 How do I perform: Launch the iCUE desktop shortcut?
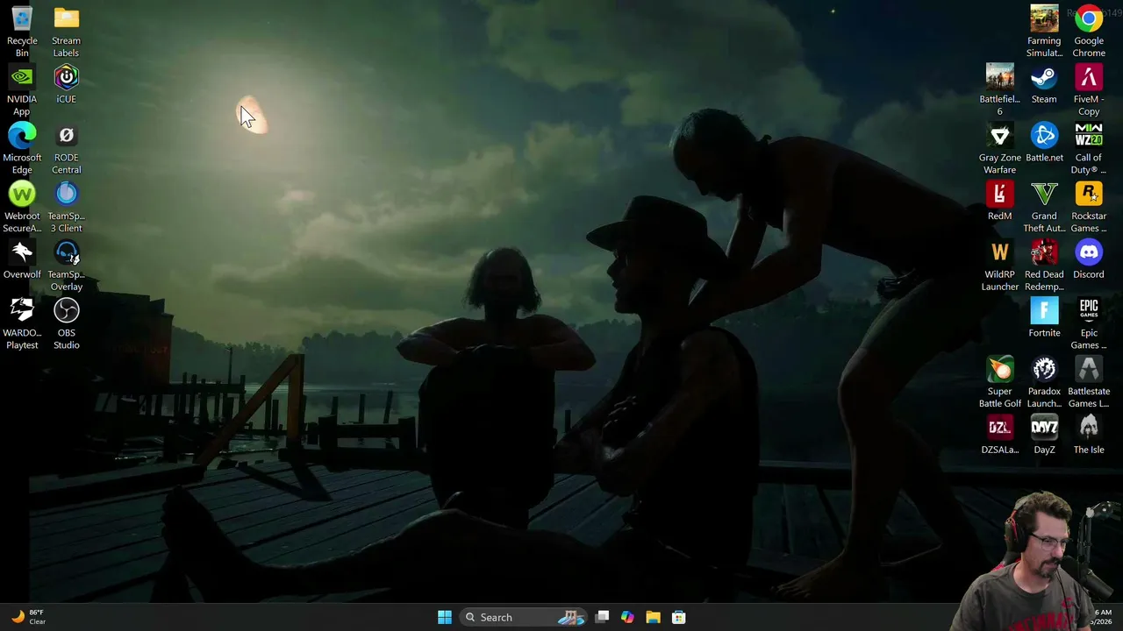click(x=66, y=84)
